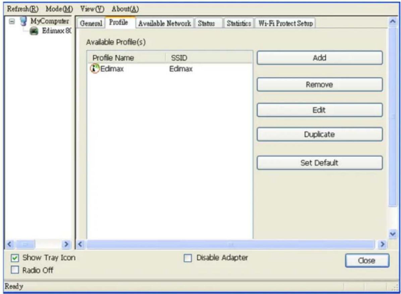This screenshot has height=294, width=401.
Task: Select the Edimax profile name row
Action: [x=112, y=69]
